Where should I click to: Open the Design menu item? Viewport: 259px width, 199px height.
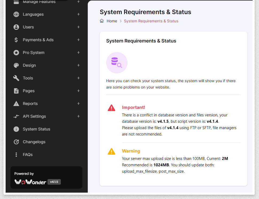[29, 65]
